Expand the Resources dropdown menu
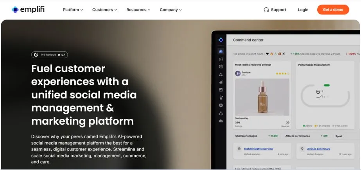 pyautogui.click(x=138, y=10)
